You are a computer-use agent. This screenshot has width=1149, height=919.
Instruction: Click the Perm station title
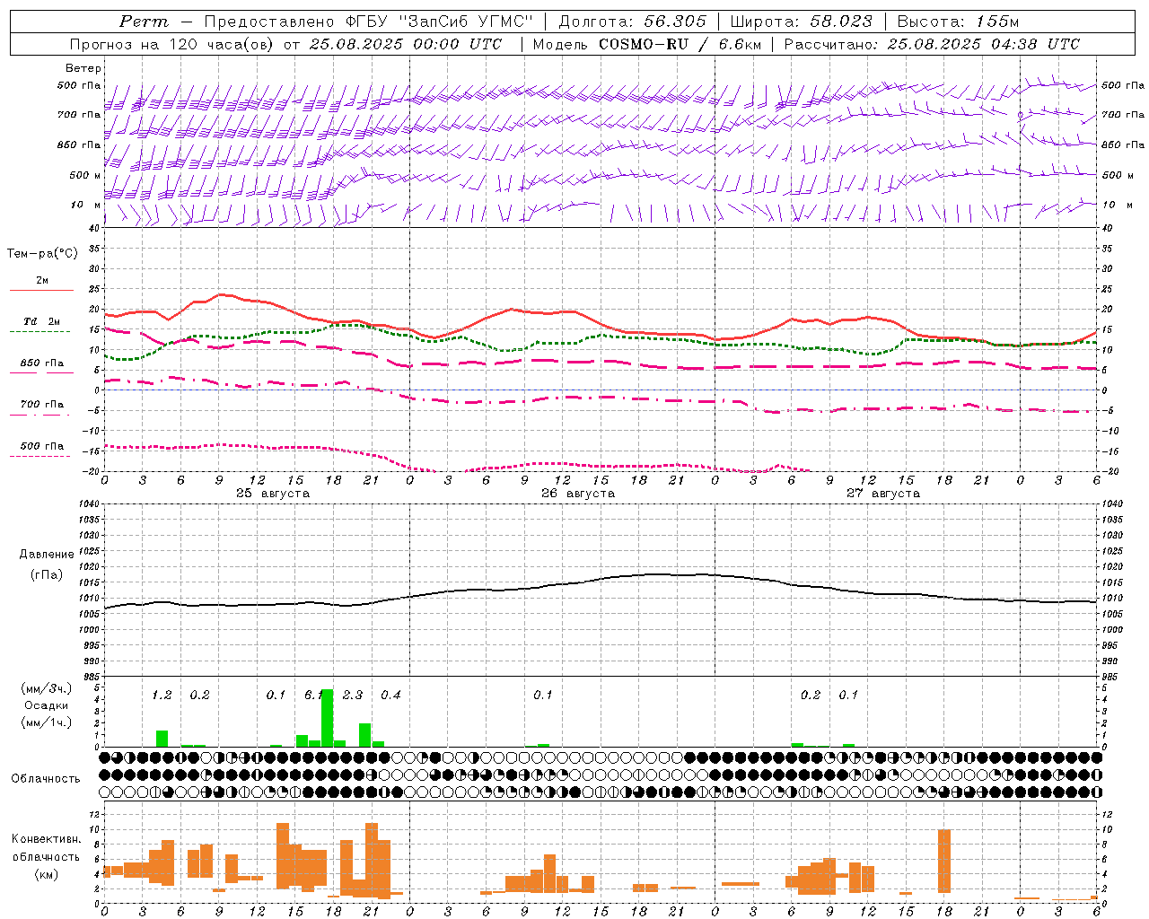pyautogui.click(x=144, y=22)
